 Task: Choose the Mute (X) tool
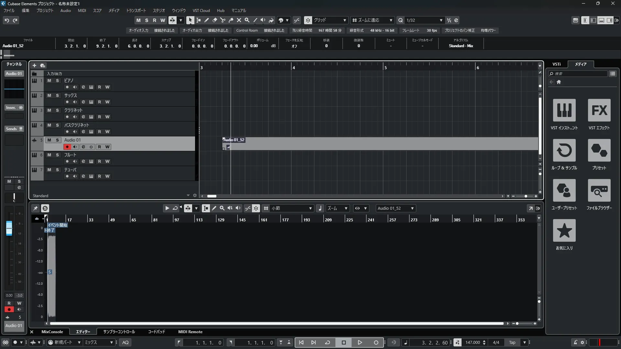(239, 20)
